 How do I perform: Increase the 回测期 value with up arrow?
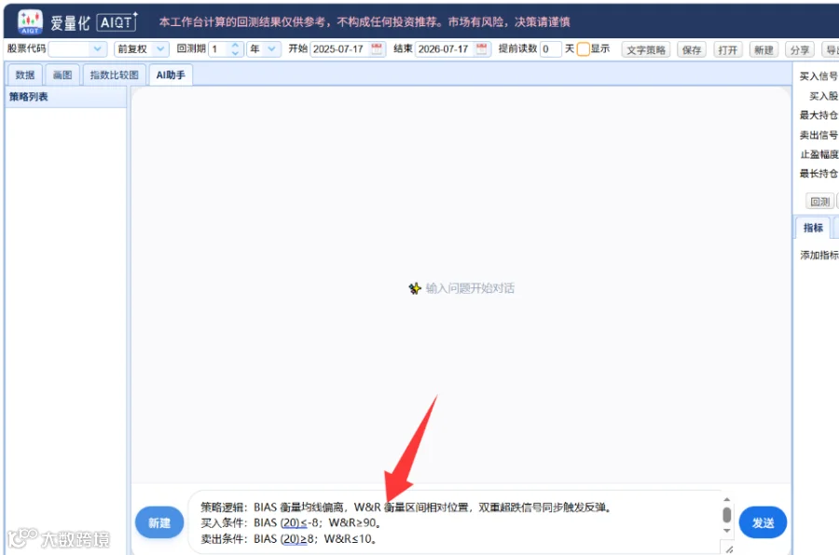coord(235,45)
